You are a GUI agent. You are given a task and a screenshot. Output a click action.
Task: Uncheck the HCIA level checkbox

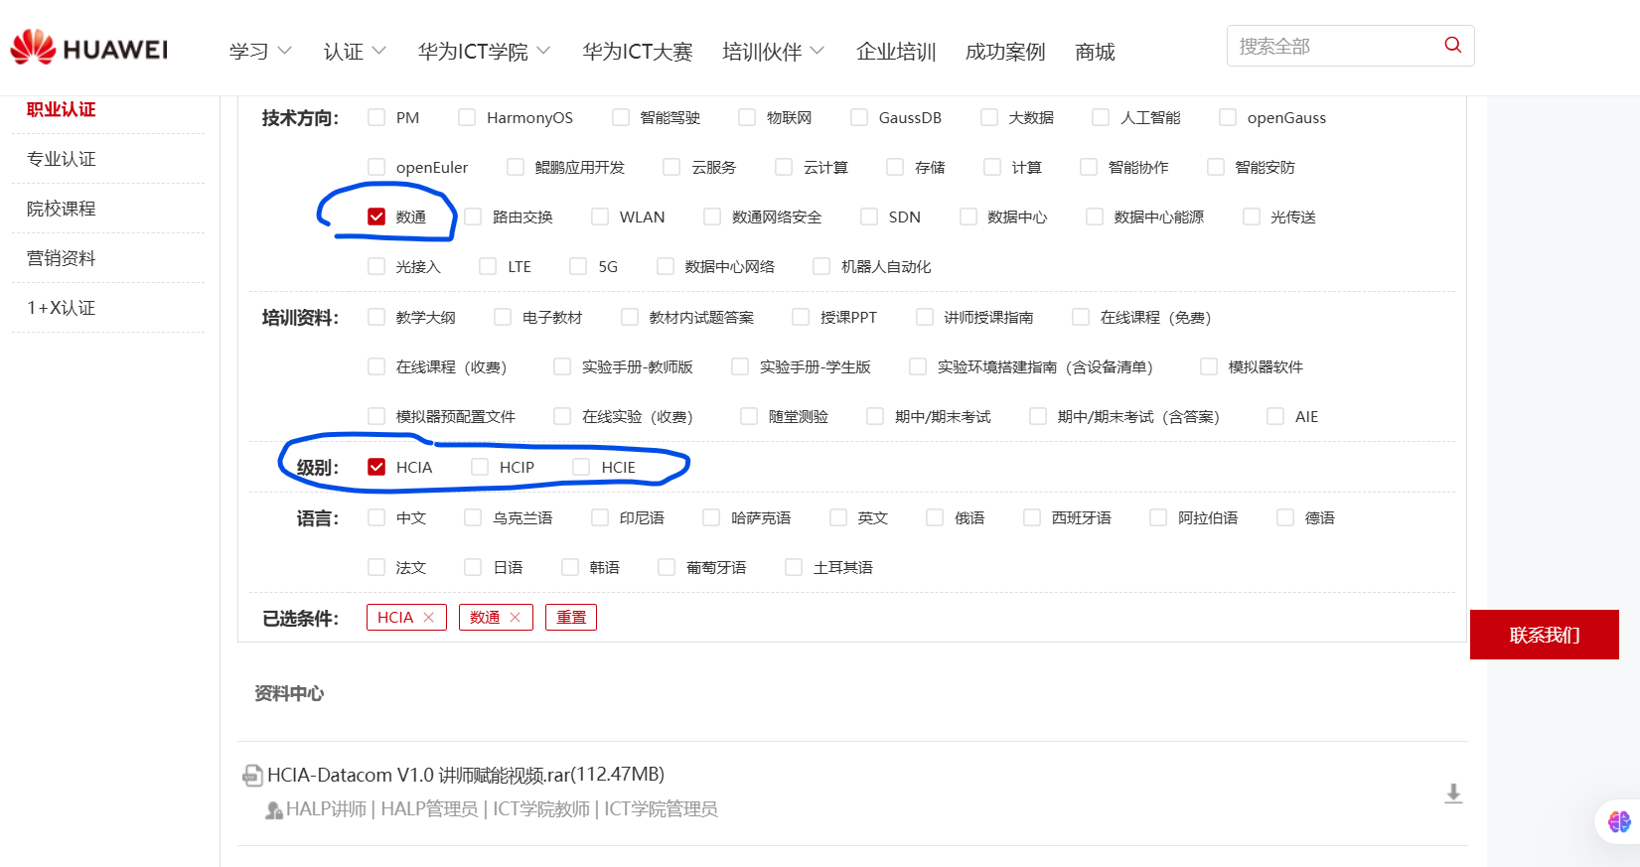(x=376, y=467)
